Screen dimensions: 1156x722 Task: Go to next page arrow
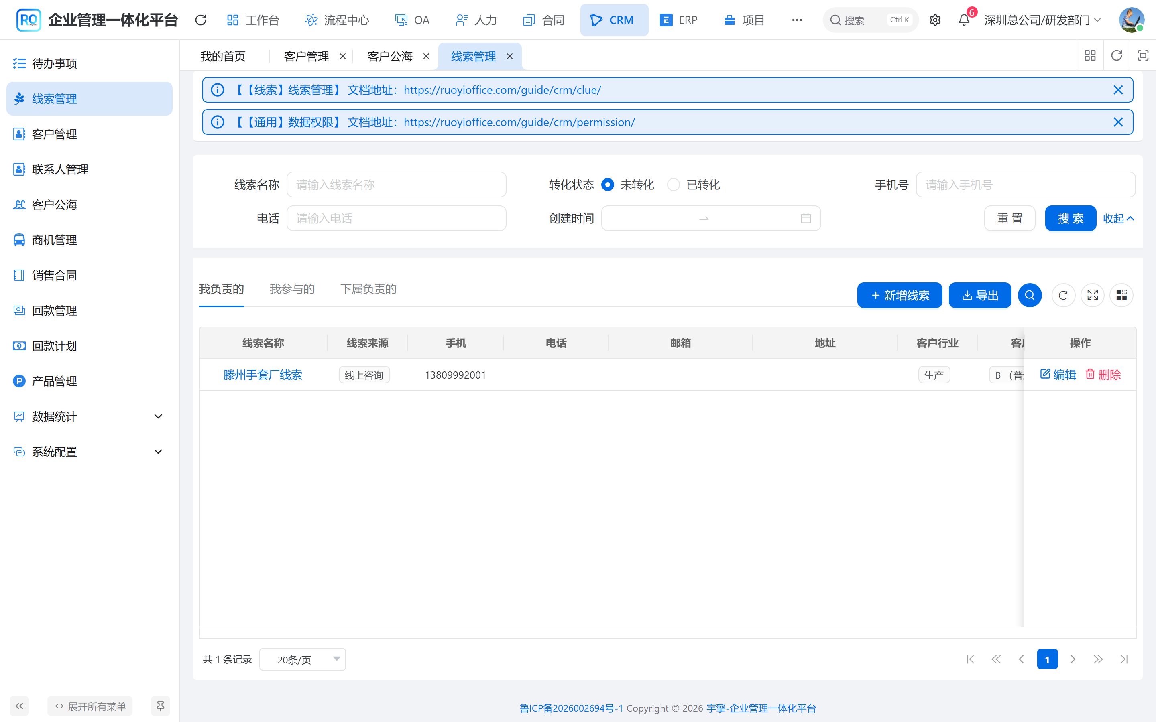click(1073, 659)
